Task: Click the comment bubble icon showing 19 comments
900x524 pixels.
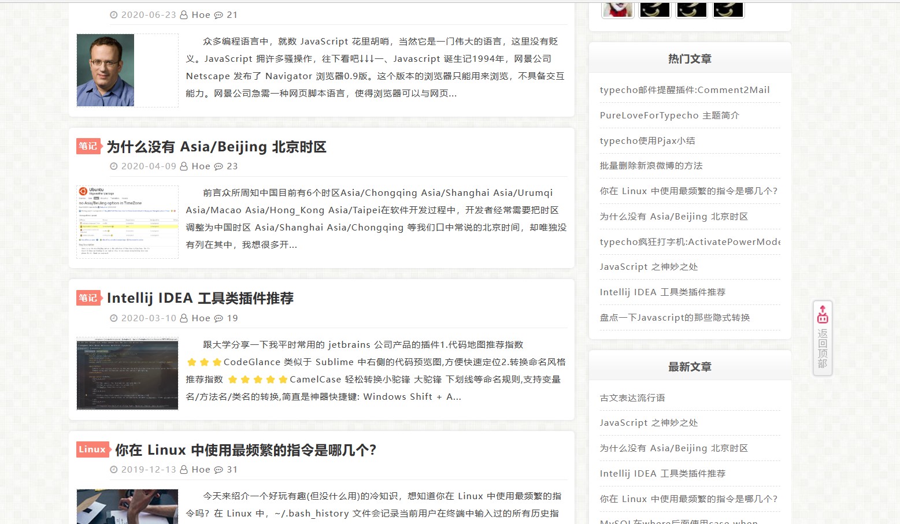Action: click(x=219, y=318)
